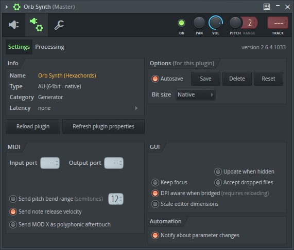294x250 pixels.
Task: Click the PITCH knob
Action: coord(235,23)
